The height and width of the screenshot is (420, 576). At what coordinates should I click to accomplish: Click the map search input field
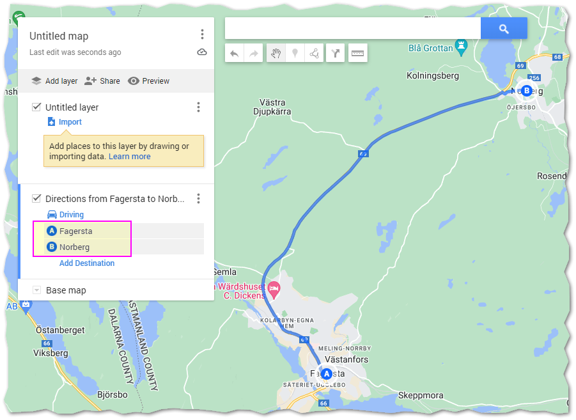(353, 28)
